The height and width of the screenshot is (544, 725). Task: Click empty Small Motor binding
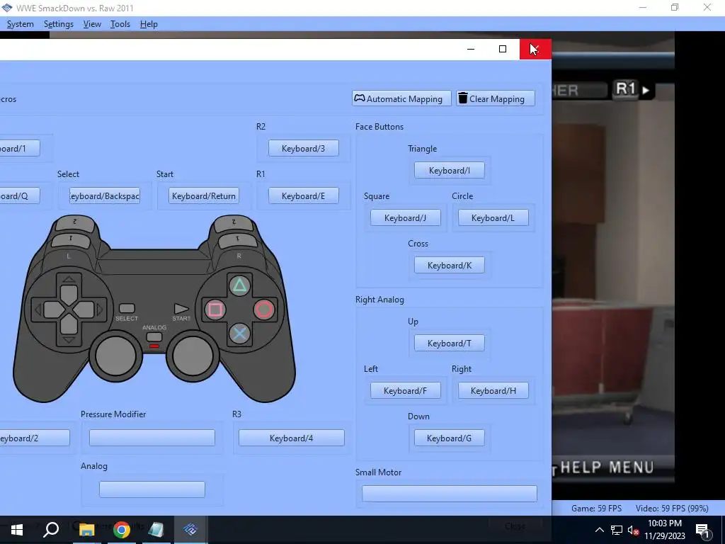tap(450, 494)
